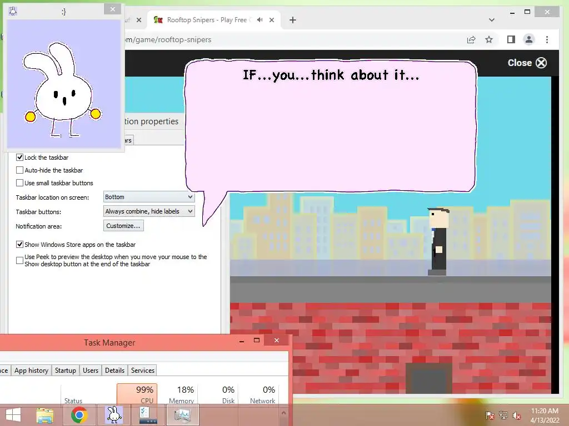Open the Windows Start button
This screenshot has height=426, width=569.
click(13, 415)
